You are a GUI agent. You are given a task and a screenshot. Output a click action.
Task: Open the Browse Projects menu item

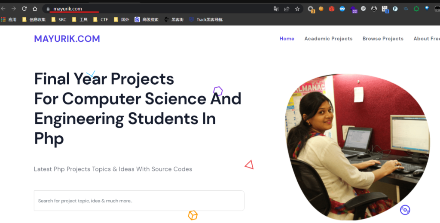coord(383,39)
